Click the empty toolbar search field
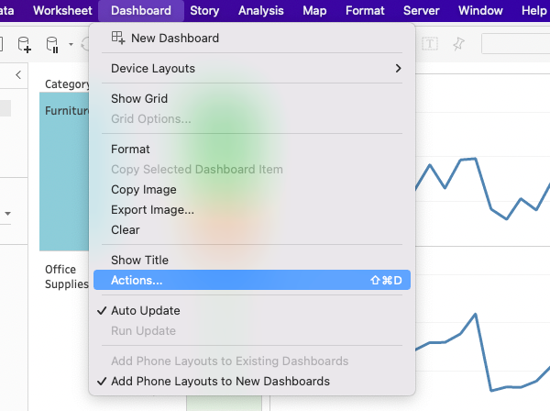550x411 pixels. pyautogui.click(x=515, y=44)
